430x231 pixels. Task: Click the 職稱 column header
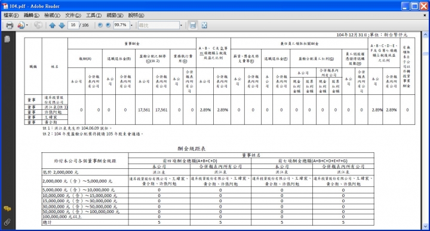[33, 67]
